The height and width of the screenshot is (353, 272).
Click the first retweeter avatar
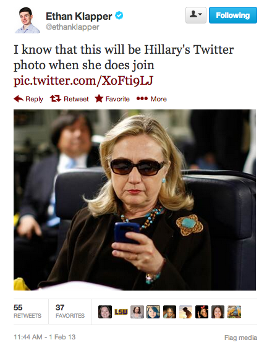pyautogui.click(x=105, y=312)
